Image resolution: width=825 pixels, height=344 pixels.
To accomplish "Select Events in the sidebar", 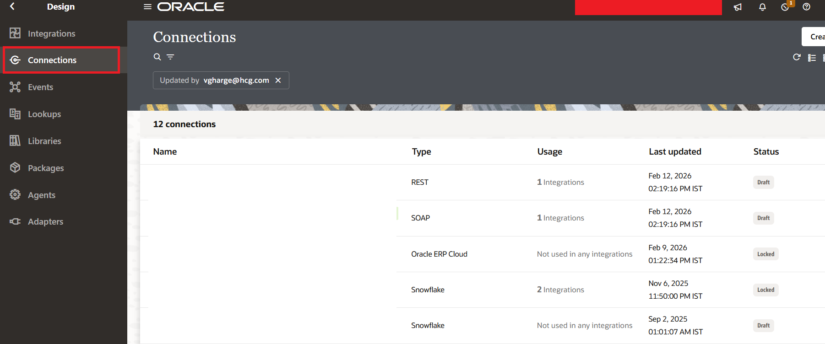I will click(x=40, y=87).
